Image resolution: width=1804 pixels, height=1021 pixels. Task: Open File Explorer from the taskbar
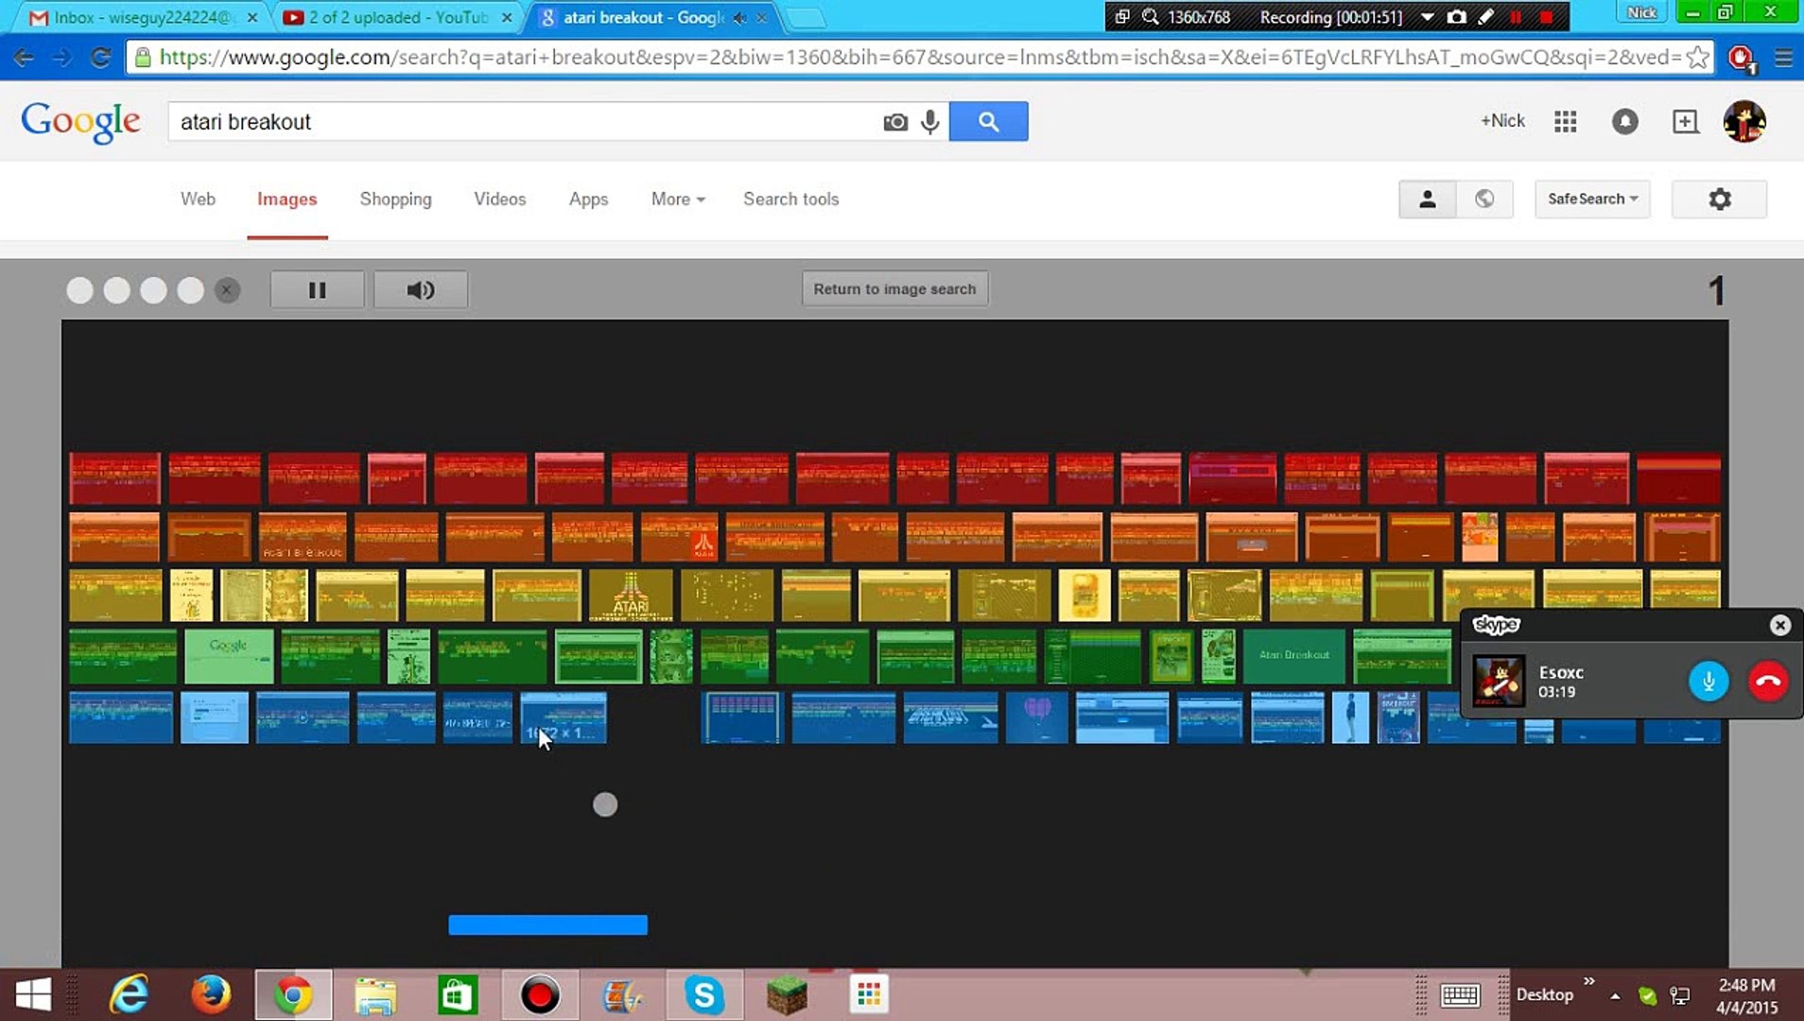[375, 995]
